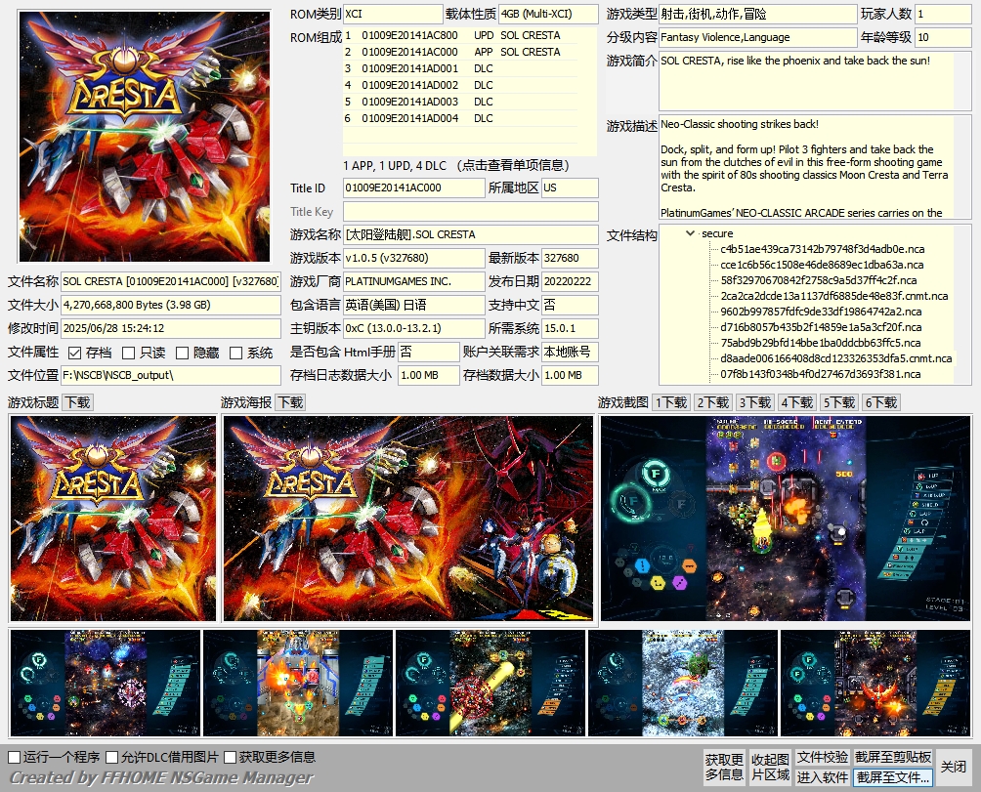
Task: Download screenshot with 4下载 button
Action: 797,402
